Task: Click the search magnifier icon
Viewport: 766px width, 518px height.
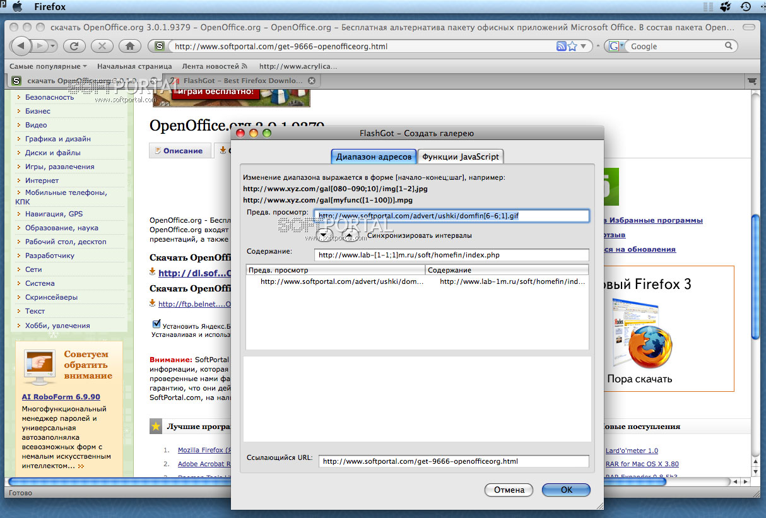Action: (x=729, y=46)
